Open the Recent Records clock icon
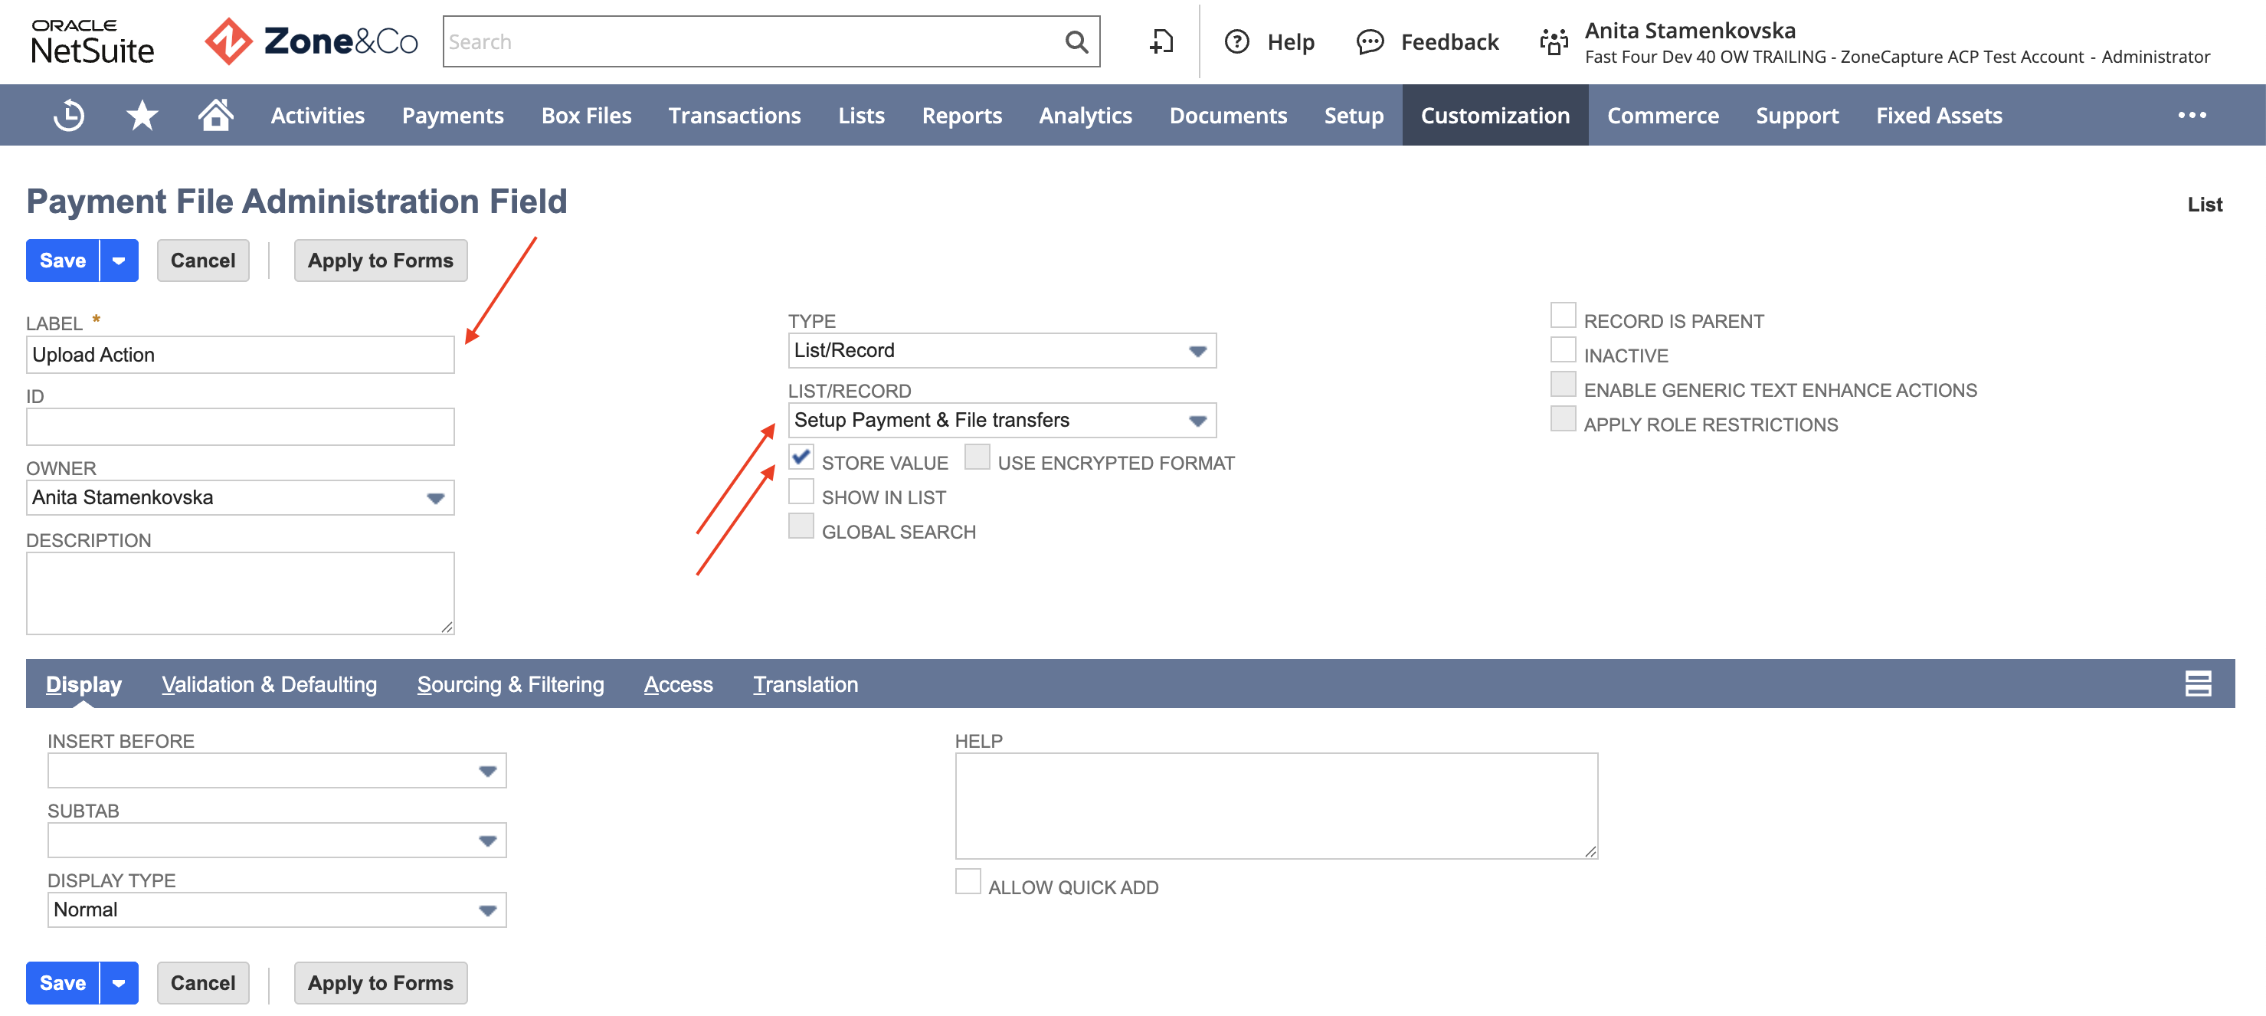 tap(69, 115)
